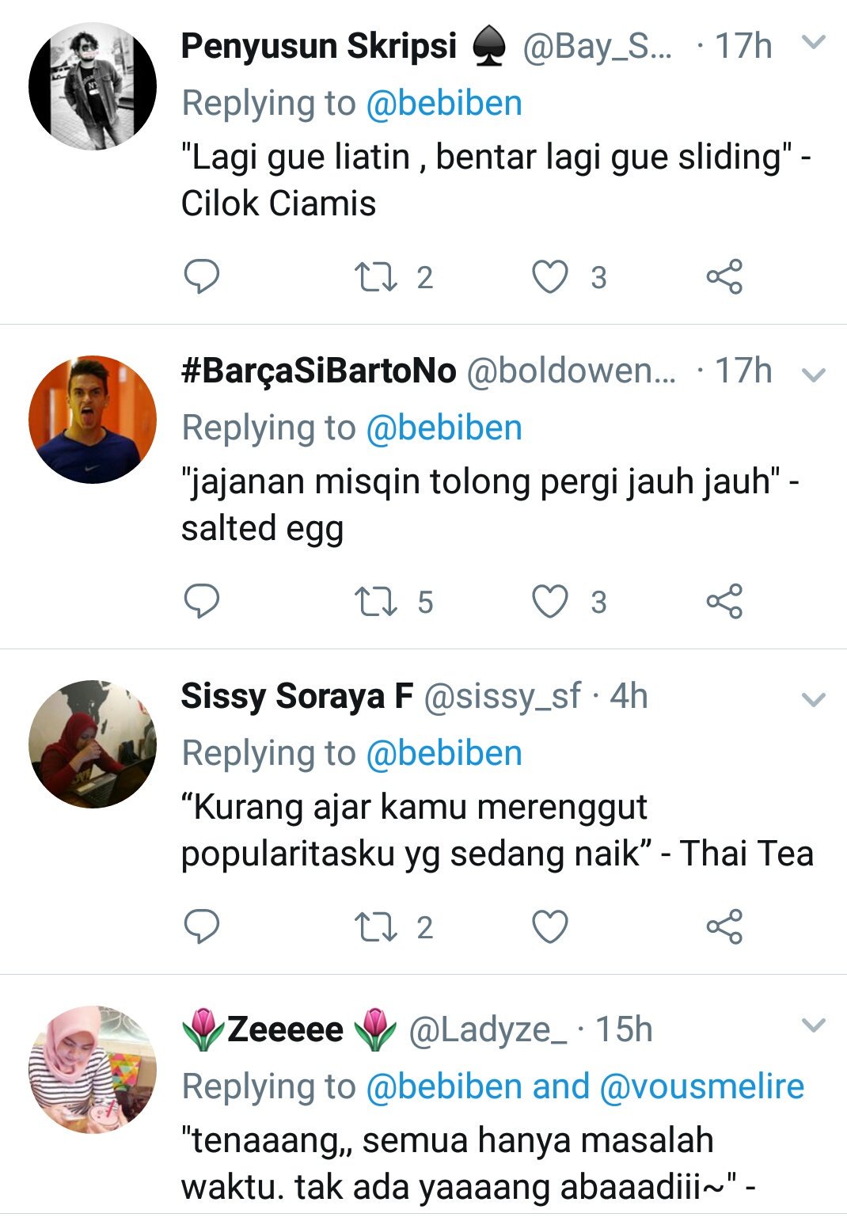Open Zeeeee's profile avatar

[x=93, y=1069]
